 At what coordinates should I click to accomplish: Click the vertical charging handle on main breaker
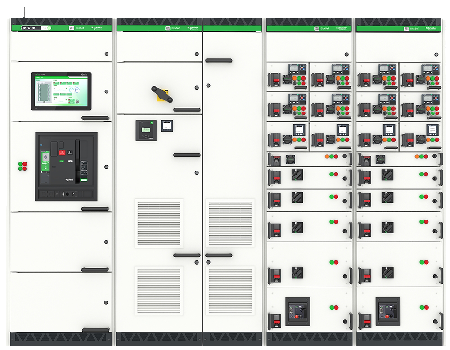[77, 162]
